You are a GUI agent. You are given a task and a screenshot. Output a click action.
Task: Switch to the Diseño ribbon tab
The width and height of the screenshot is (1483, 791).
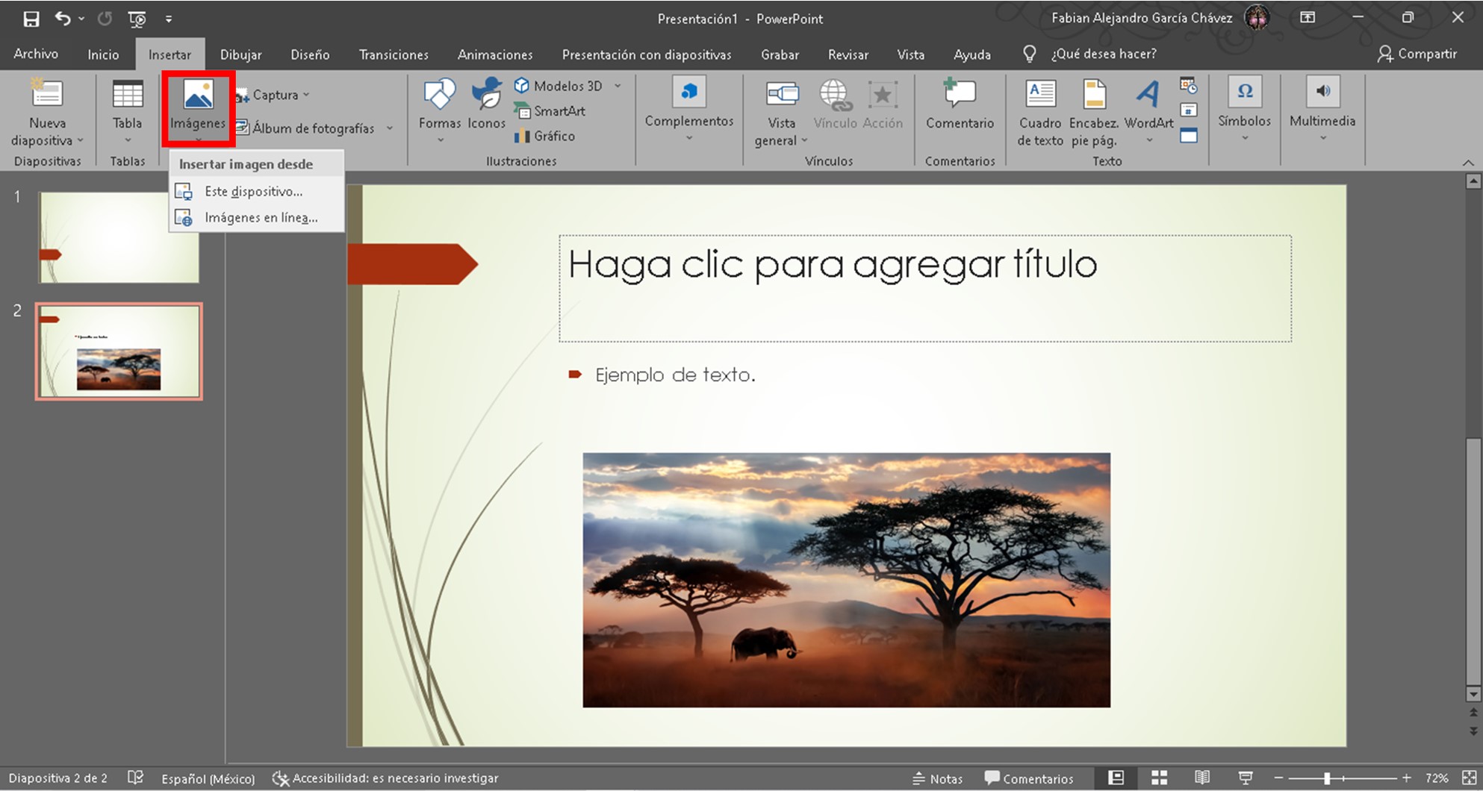click(310, 54)
